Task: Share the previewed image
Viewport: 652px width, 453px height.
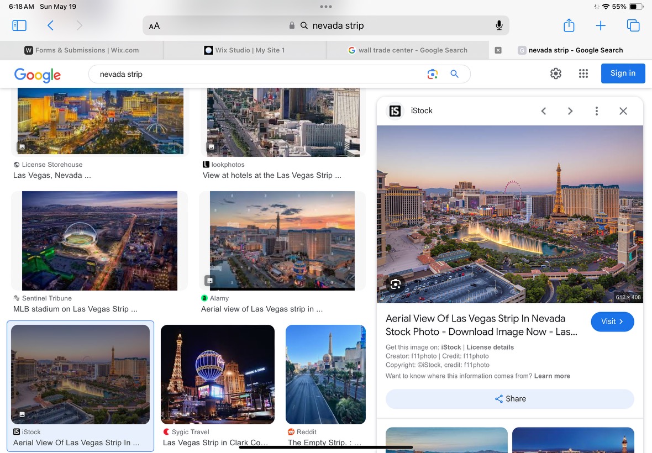Action: coord(510,399)
